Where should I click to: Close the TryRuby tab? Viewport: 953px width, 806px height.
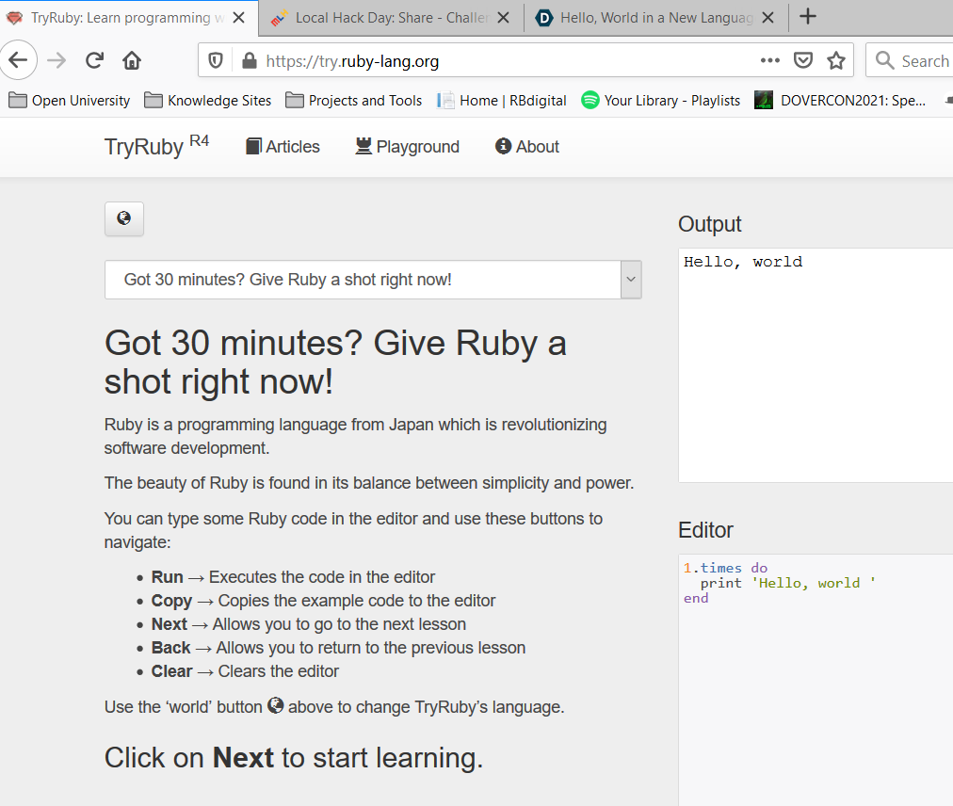click(239, 18)
